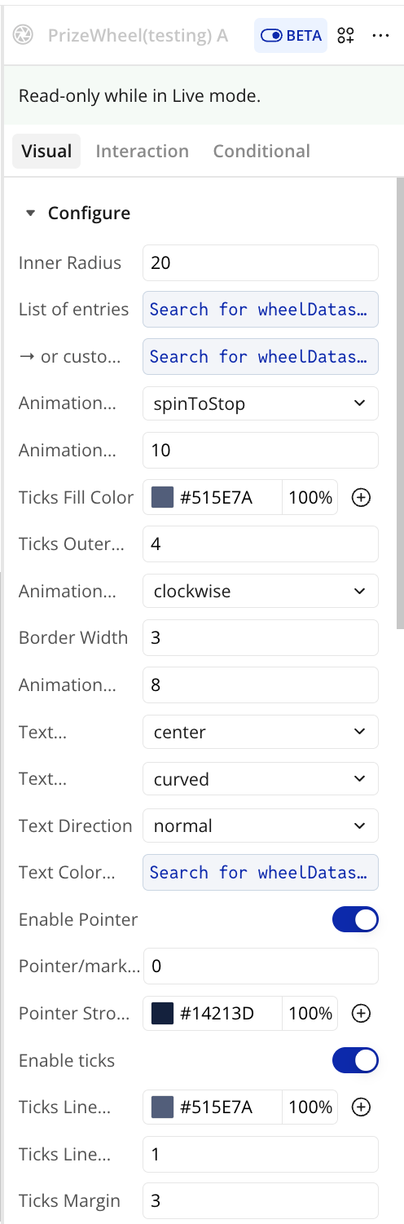
Task: Disable the Enable Pointer toggle
Action: point(355,919)
